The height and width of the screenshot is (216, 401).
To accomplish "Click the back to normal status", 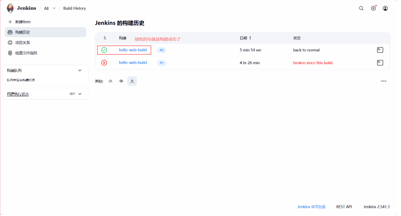I will (306, 50).
